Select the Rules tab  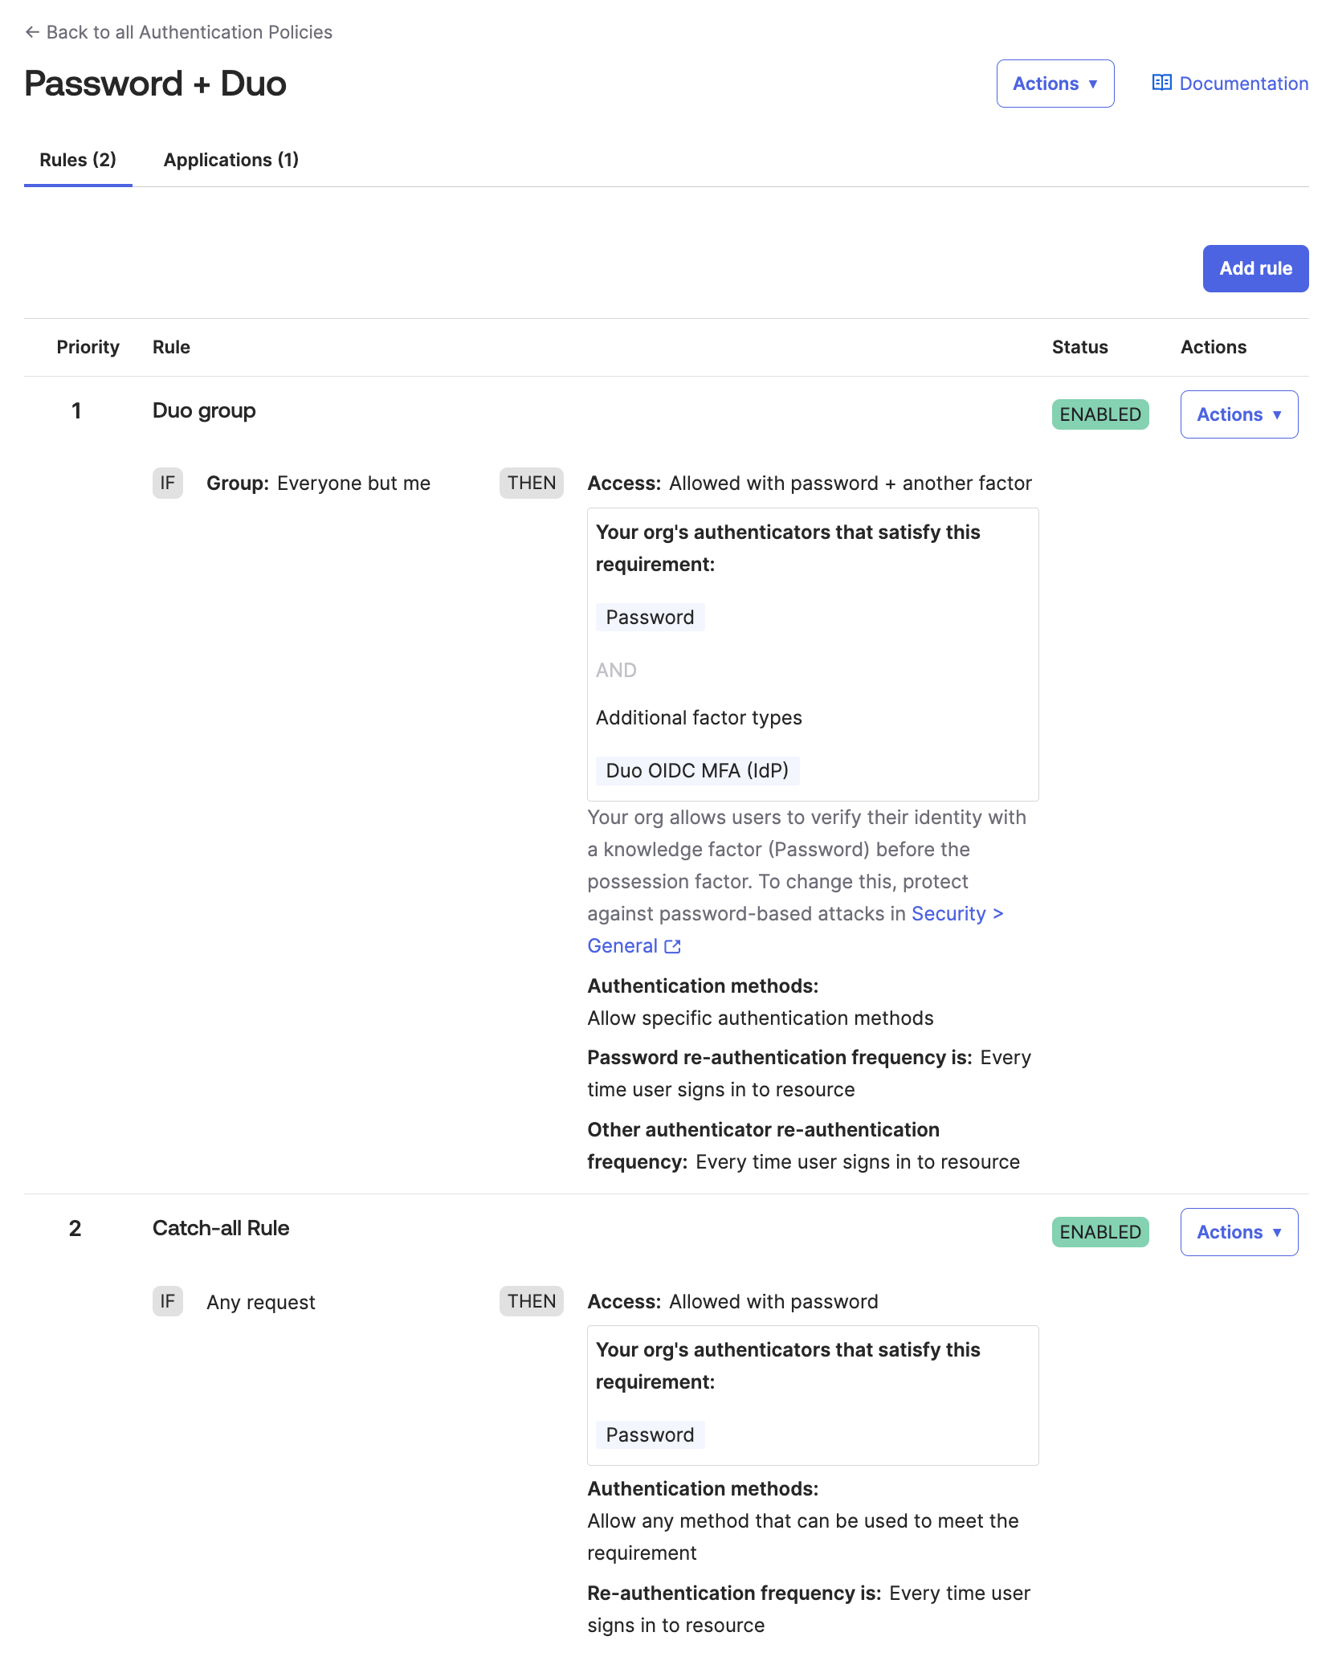coord(78,160)
